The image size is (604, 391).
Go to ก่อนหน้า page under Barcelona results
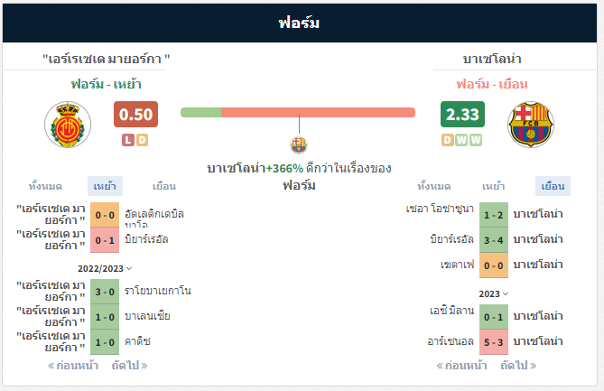tap(461, 365)
